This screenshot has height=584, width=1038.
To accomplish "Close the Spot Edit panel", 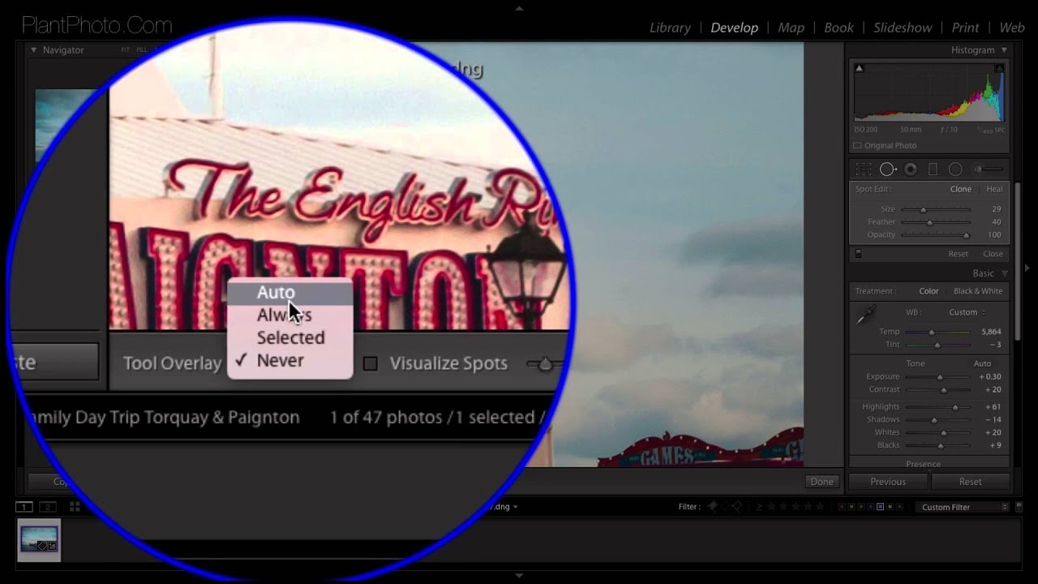I will click(993, 254).
